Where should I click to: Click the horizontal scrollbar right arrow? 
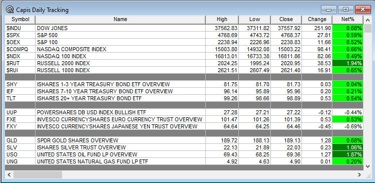(359, 175)
